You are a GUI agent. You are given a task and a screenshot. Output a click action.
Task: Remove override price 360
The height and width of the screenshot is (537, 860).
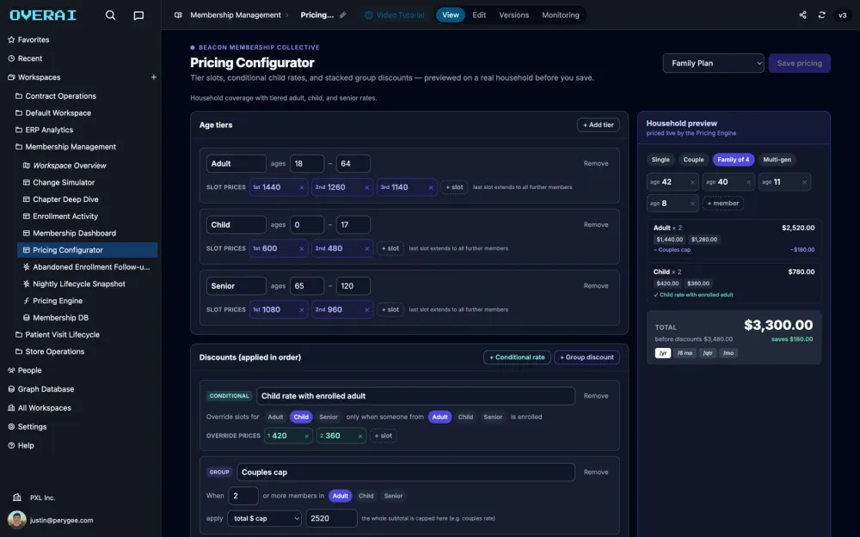coord(359,436)
